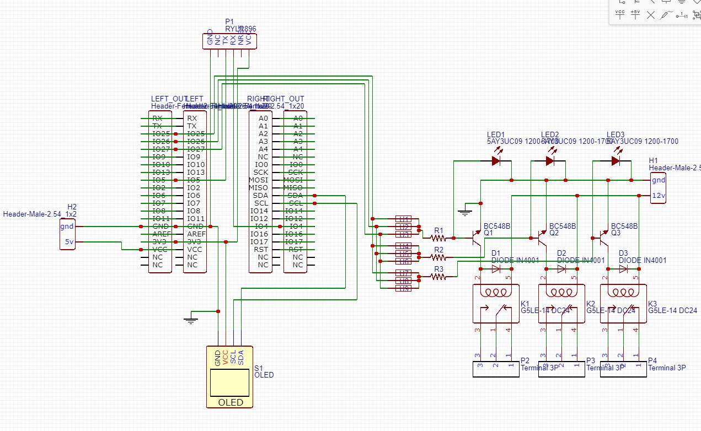Select resistor R3
Viewport: 701px width, 431px height.
[438, 277]
